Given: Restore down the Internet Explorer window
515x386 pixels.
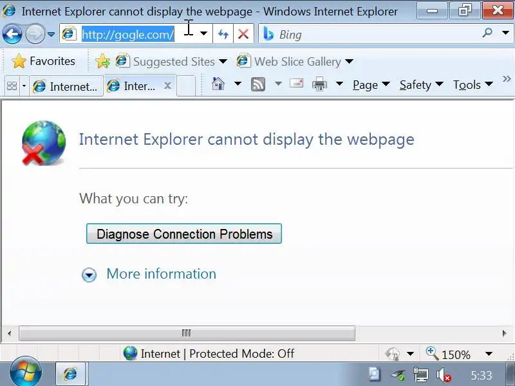Looking at the screenshot, I should [465, 11].
